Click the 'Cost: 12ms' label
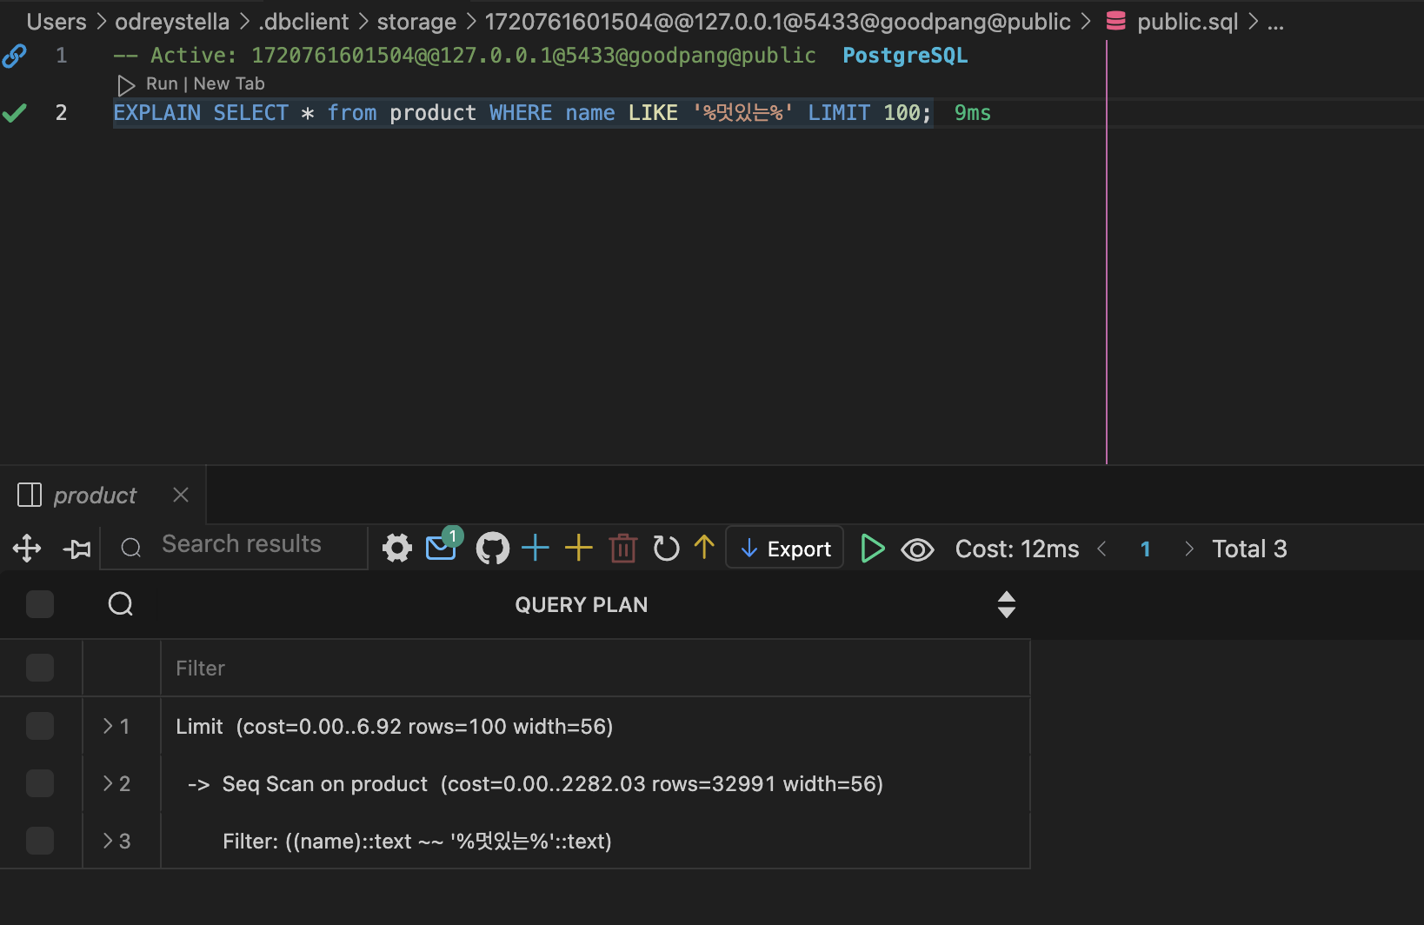This screenshot has width=1424, height=925. point(1017,549)
